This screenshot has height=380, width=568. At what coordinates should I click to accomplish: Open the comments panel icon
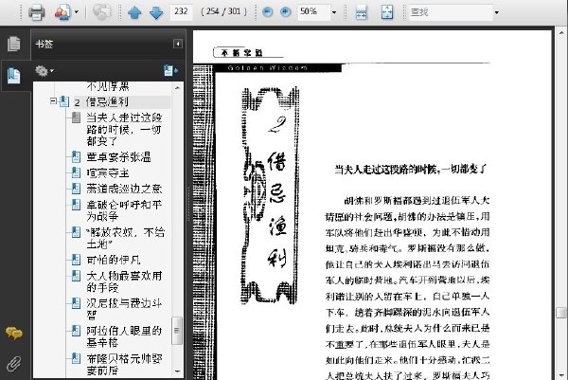pos(14,333)
